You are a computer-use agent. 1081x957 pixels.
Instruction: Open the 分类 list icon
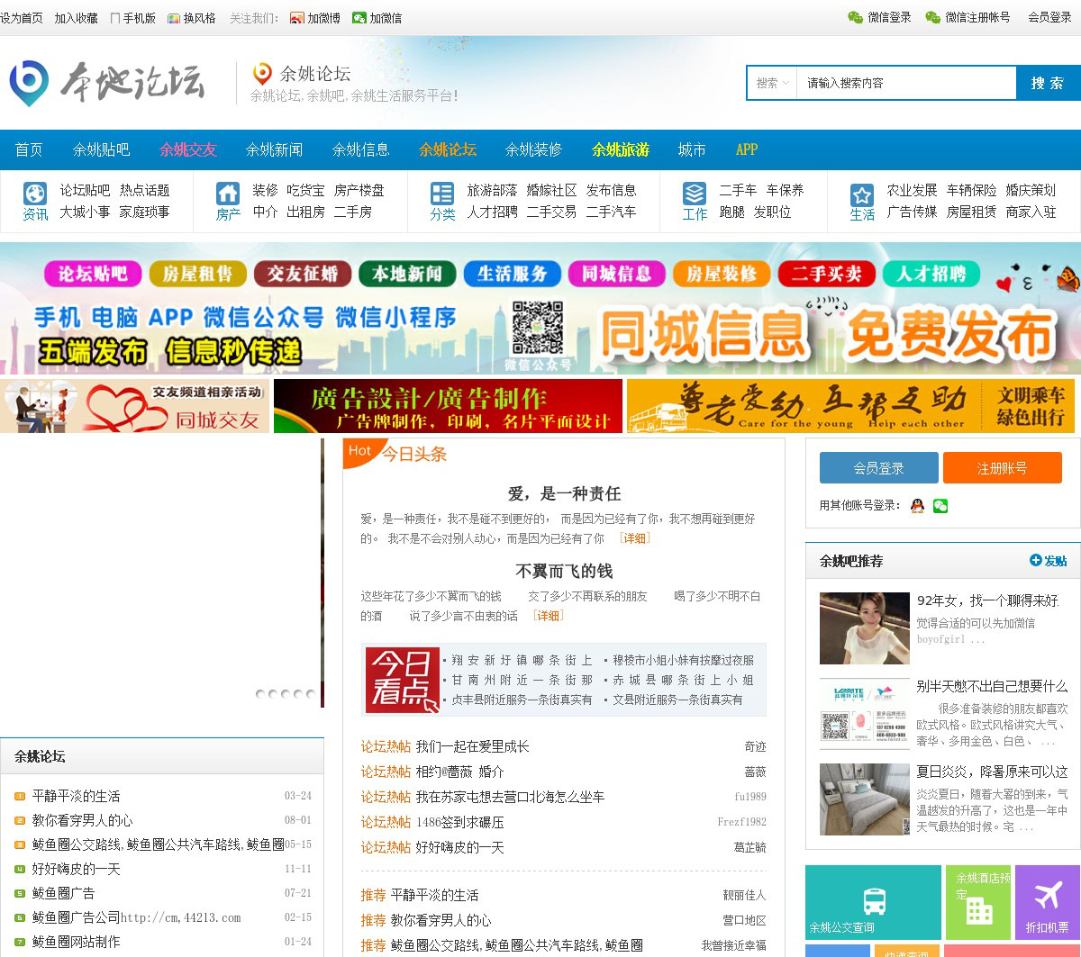coord(442,194)
